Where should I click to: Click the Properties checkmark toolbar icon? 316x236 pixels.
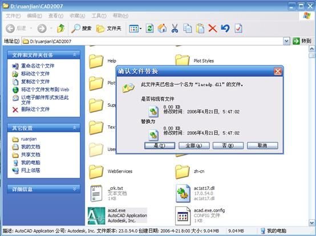(x=238, y=29)
